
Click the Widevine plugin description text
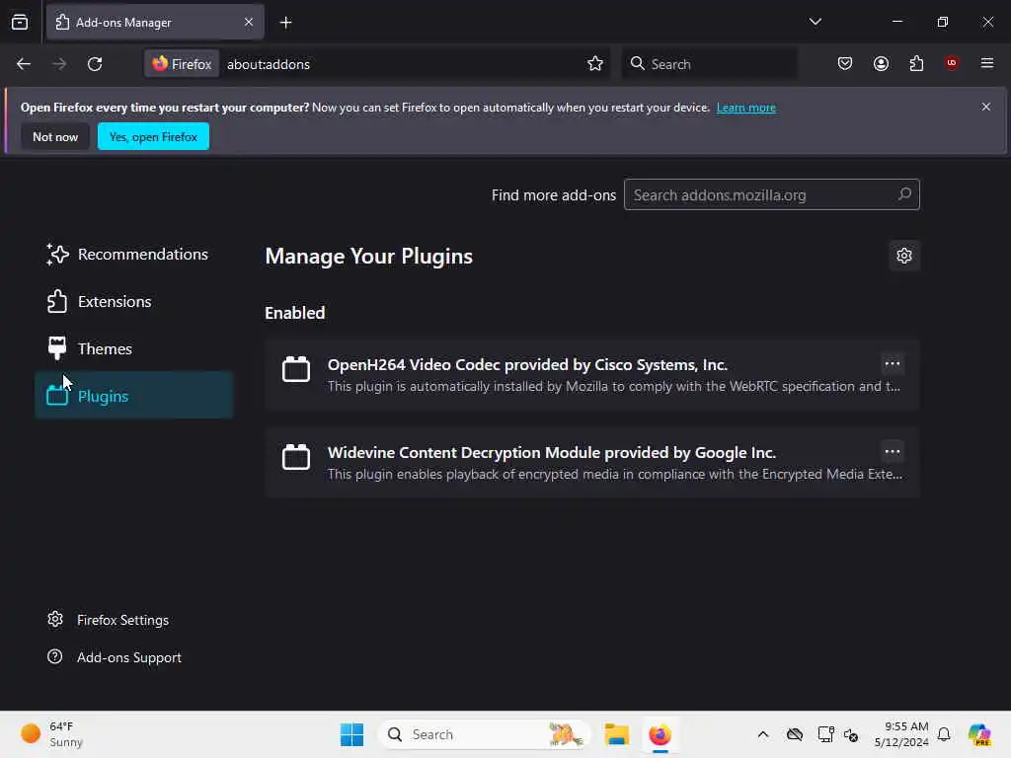[x=615, y=475]
